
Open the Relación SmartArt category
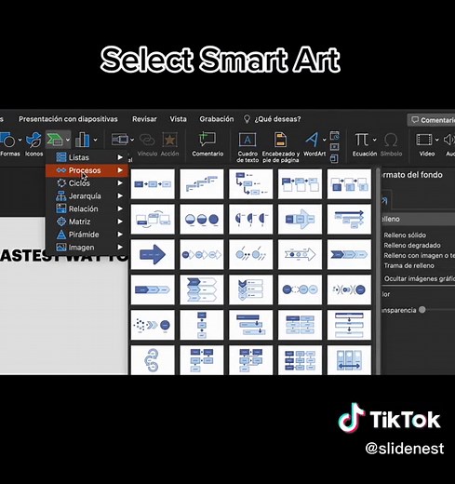click(x=87, y=208)
